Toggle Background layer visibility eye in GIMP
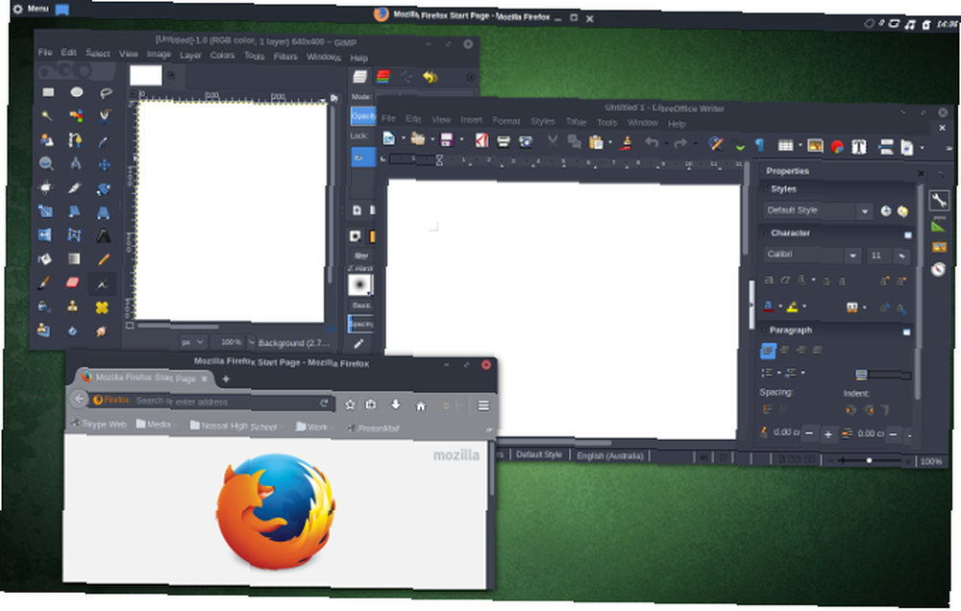 pyautogui.click(x=359, y=158)
